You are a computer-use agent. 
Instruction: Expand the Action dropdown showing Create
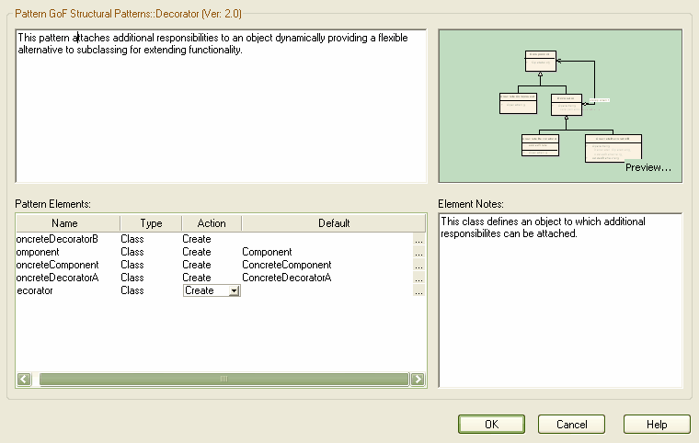point(235,290)
